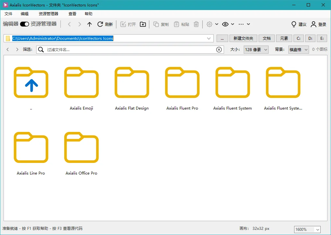Click the 建议 lightbulb button
331x235 pixels.
tap(299, 24)
